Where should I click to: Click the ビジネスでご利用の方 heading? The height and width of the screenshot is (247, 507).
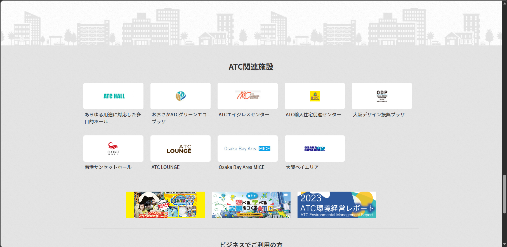pyautogui.click(x=251, y=244)
